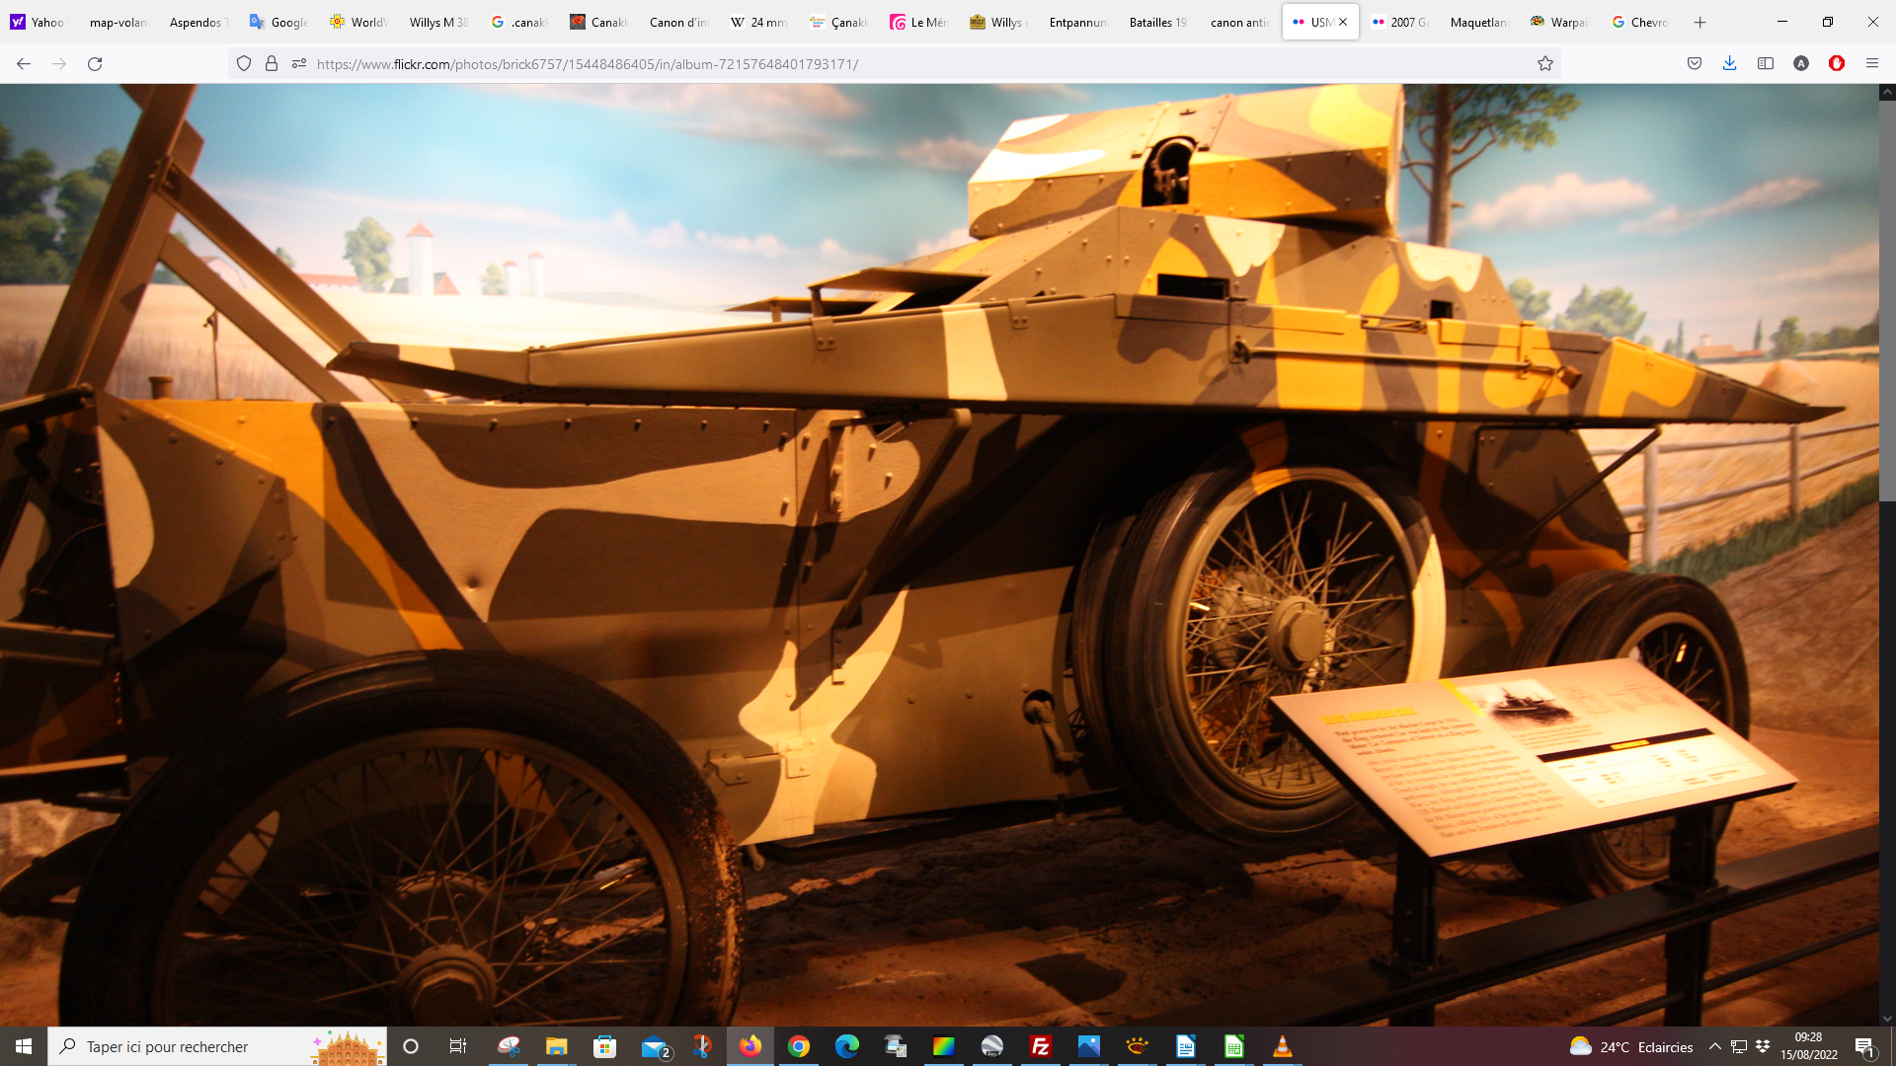Image resolution: width=1896 pixels, height=1066 pixels.
Task: Switch to the Google Translate tab
Action: click(x=278, y=22)
